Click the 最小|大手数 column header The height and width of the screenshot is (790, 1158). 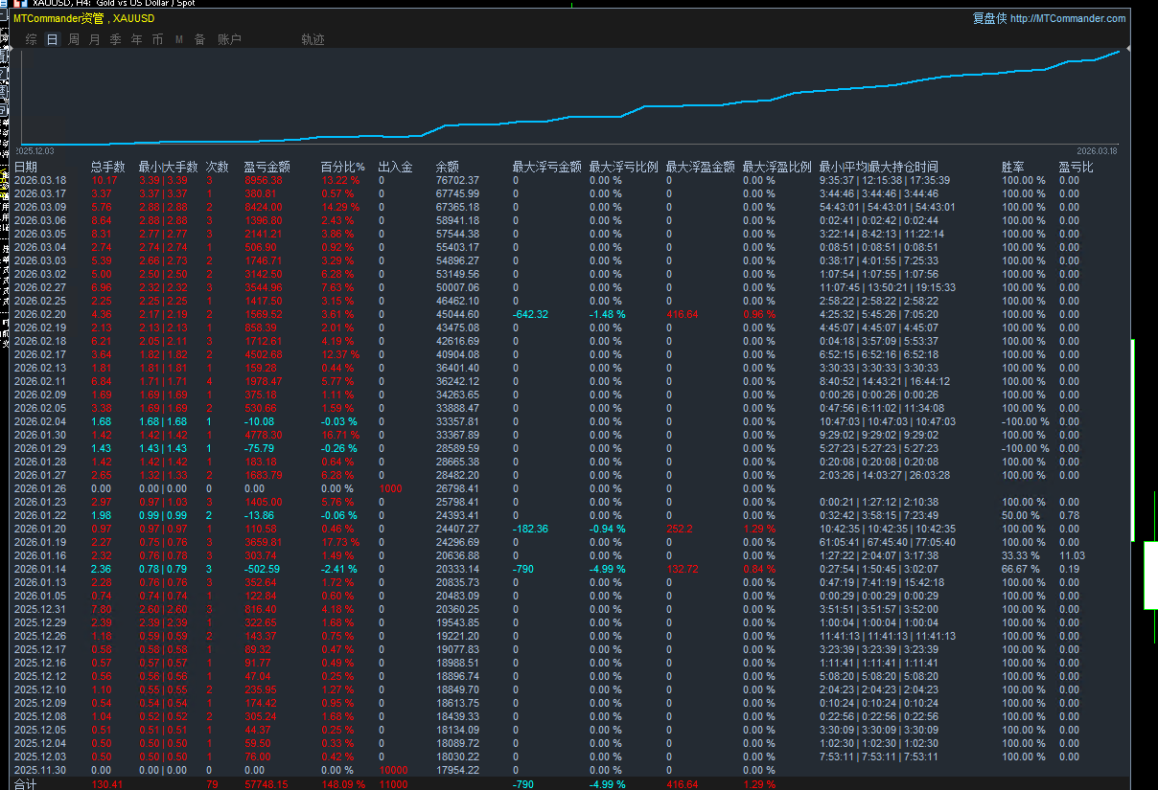tap(168, 167)
